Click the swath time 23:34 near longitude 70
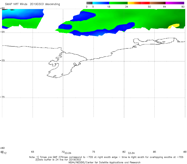The height and width of the screenshot is (164, 187). pos(68,153)
